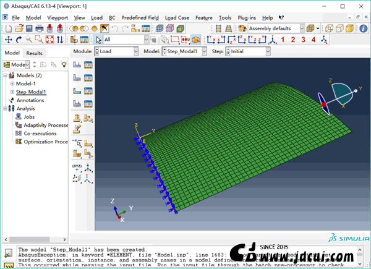Click the message area scroll down arrow
This screenshot has width=371, height=269.
360,263
